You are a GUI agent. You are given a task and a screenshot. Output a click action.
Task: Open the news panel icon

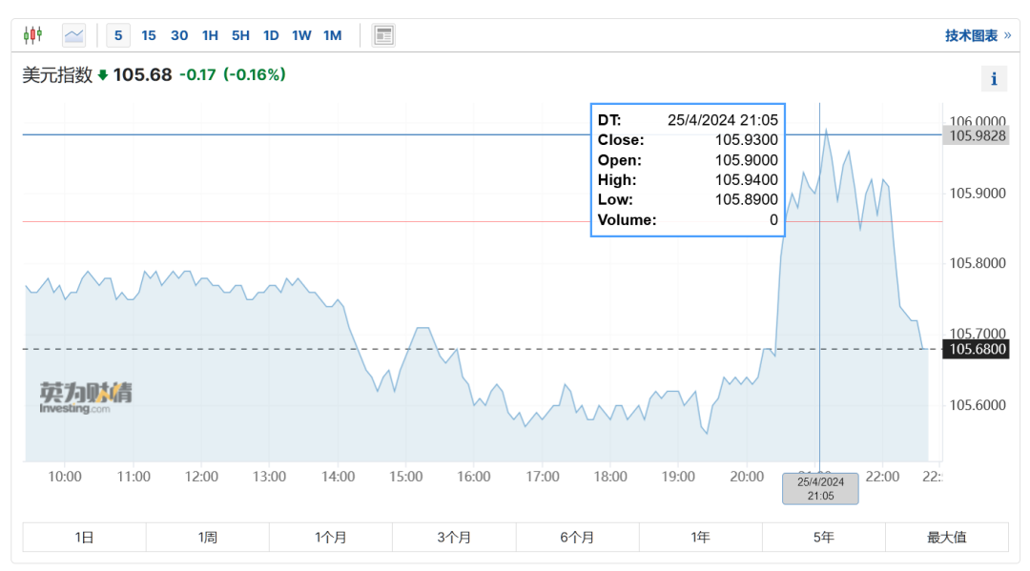click(383, 35)
